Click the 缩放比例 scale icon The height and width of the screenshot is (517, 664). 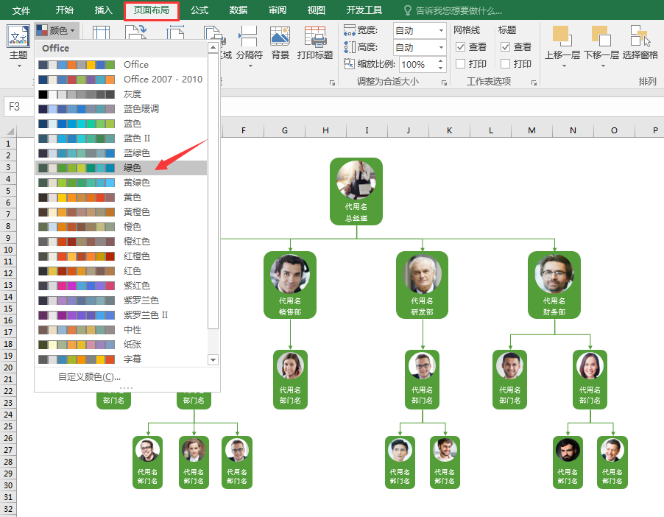350,64
